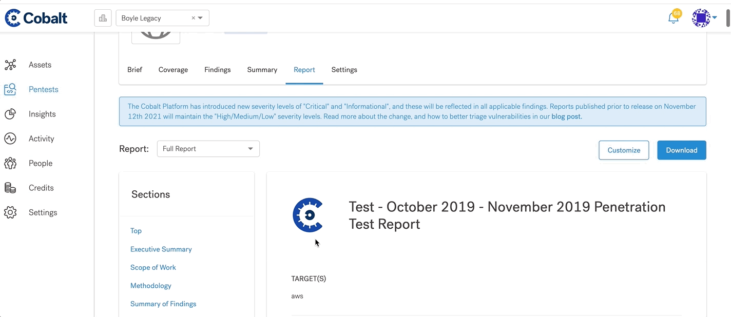Switch to the Brief tab

pos(134,70)
